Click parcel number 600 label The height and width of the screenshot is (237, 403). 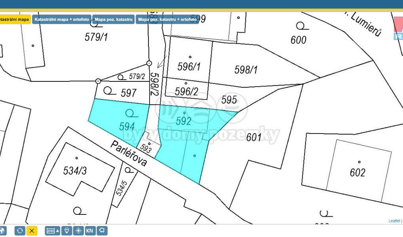[x=298, y=40]
